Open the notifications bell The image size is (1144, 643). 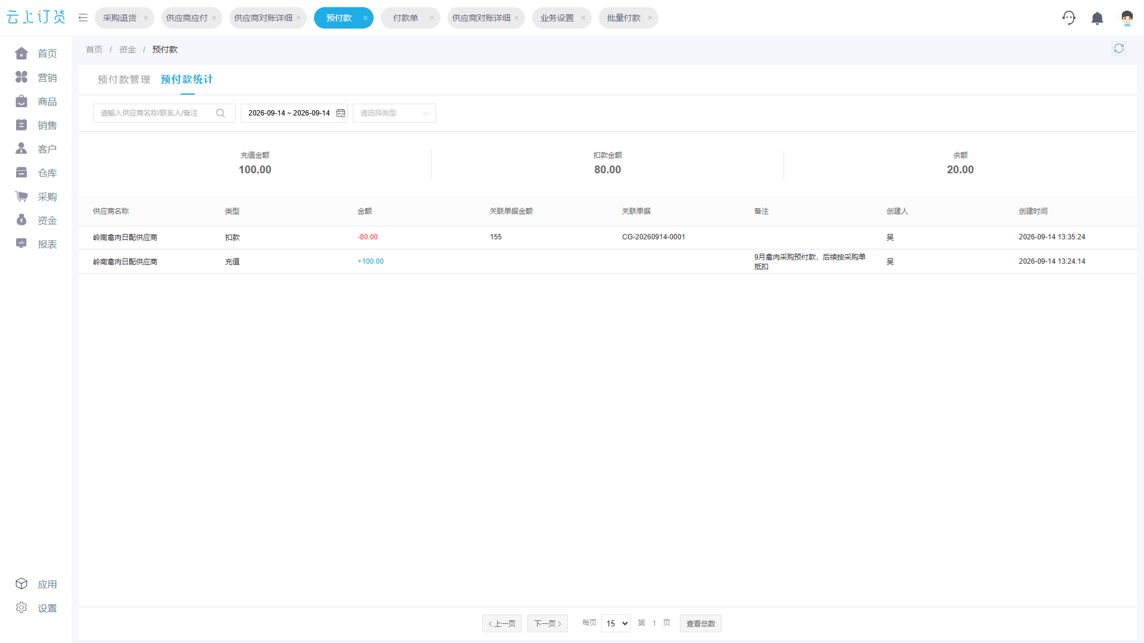(1097, 18)
